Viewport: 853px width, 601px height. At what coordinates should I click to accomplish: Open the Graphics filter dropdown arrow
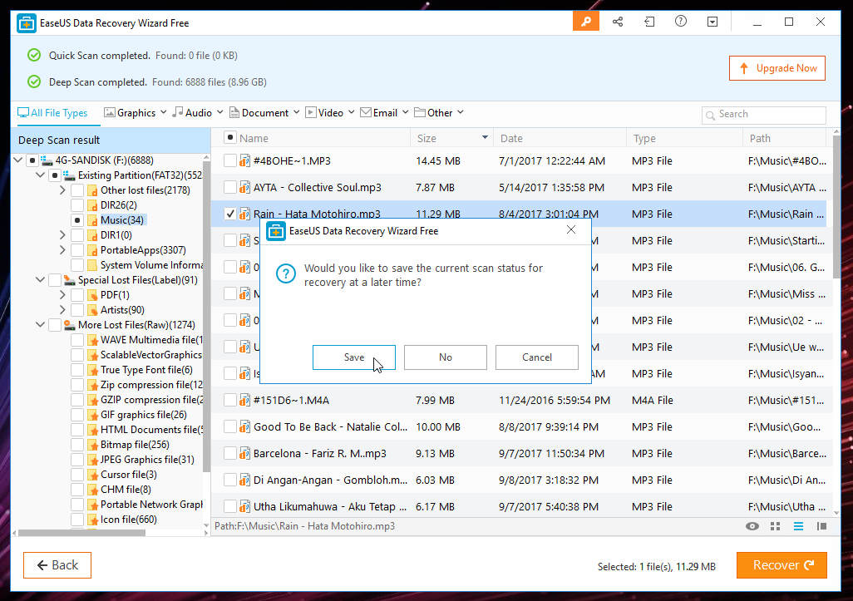click(x=163, y=112)
